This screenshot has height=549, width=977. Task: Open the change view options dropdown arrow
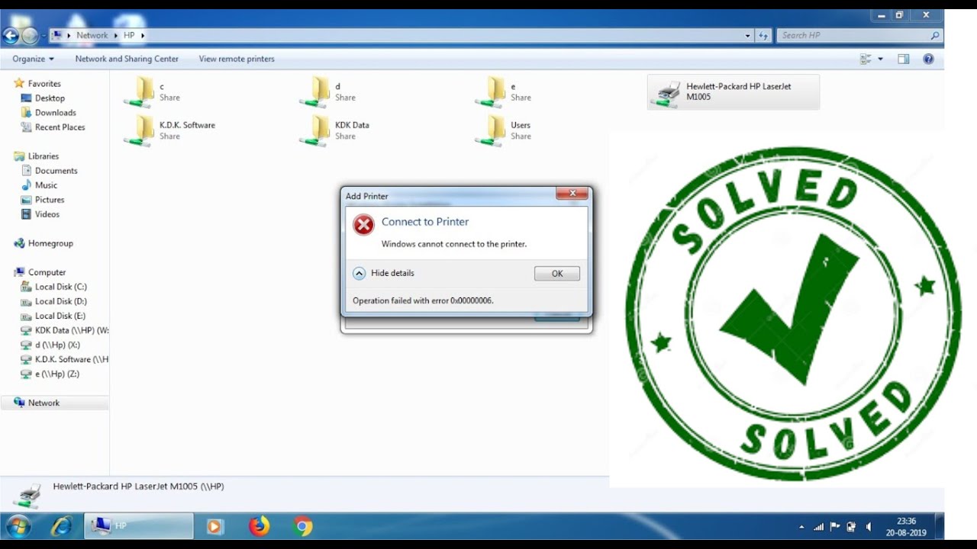pyautogui.click(x=880, y=59)
